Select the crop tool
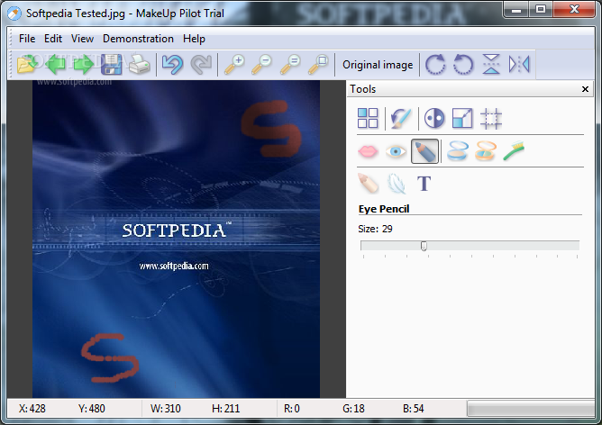 point(490,119)
